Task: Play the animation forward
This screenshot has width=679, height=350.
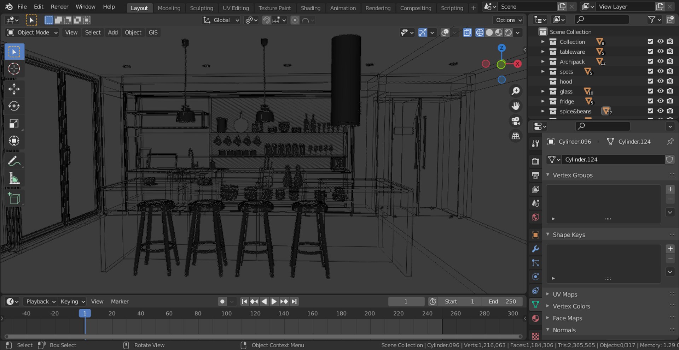Action: 274,302
